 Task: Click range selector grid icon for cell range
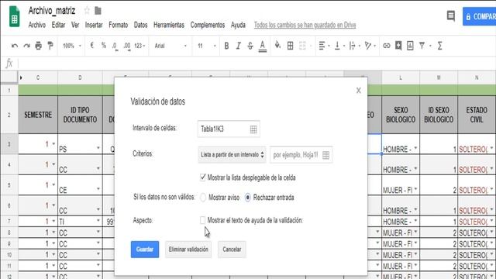coord(253,129)
